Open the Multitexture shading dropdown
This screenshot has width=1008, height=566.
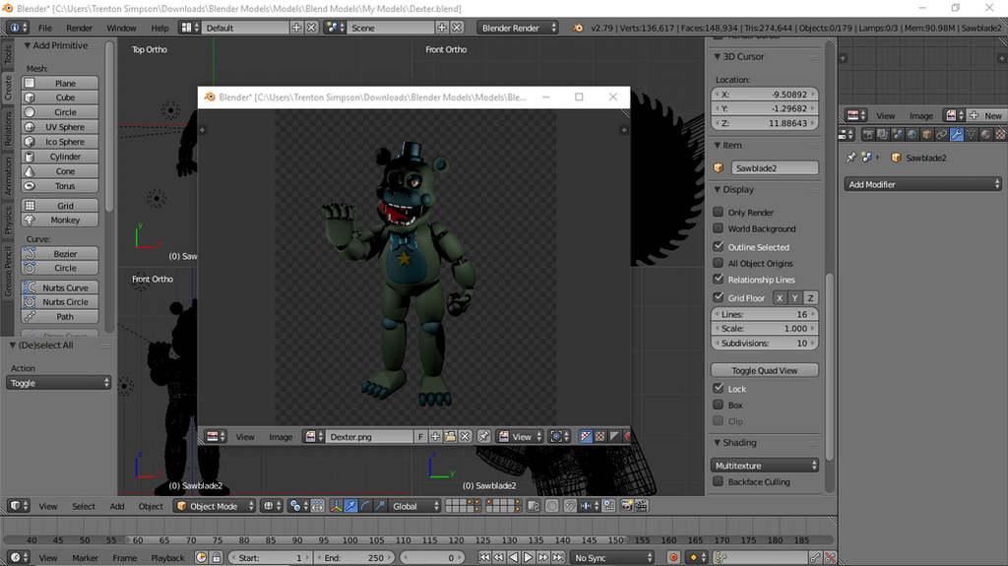click(764, 465)
